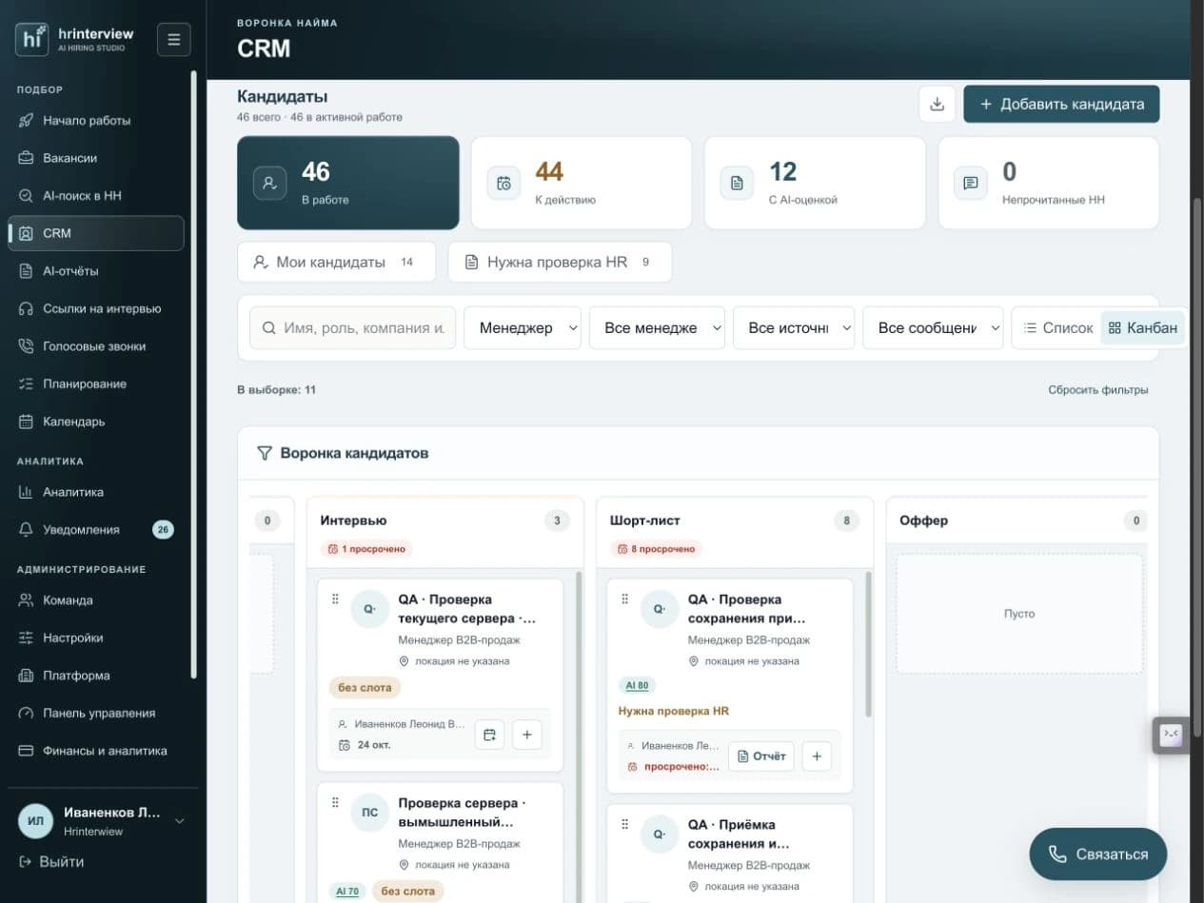Open the Все менеджеры dropdown
The image size is (1204, 903).
pos(657,327)
